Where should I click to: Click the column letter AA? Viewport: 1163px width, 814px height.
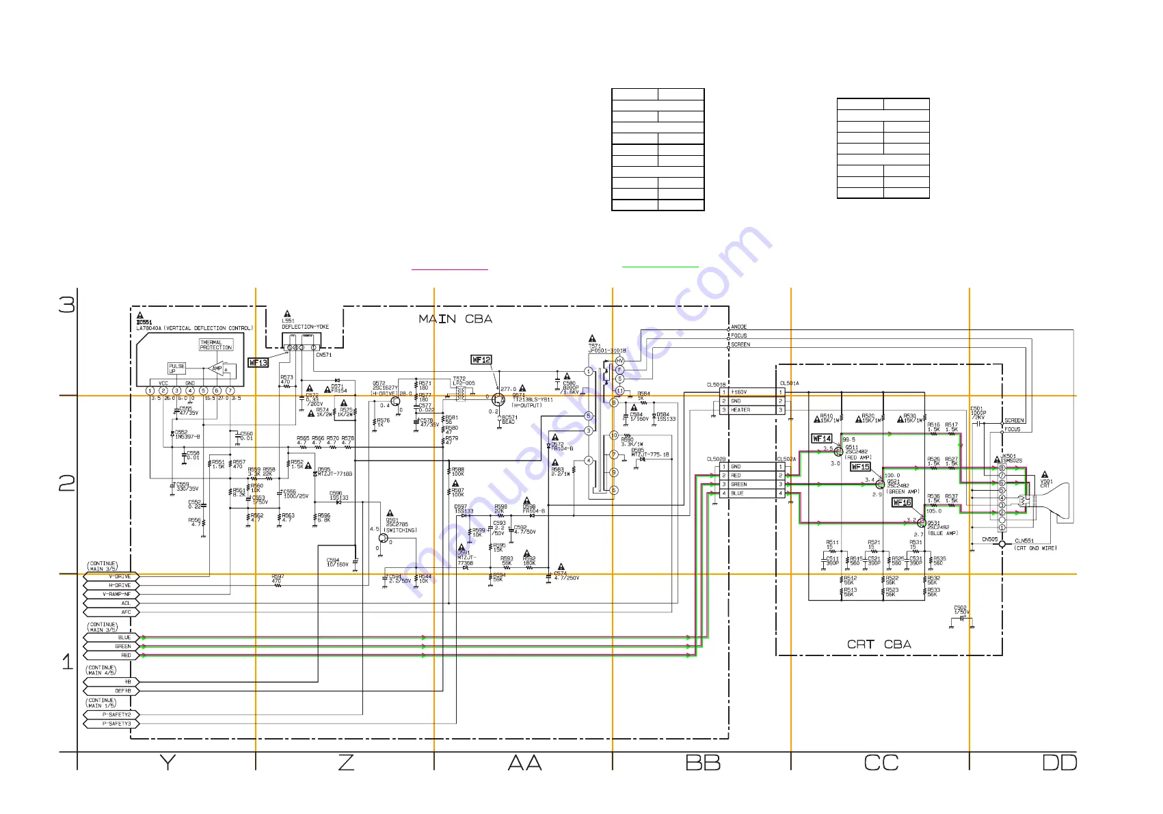point(524,763)
